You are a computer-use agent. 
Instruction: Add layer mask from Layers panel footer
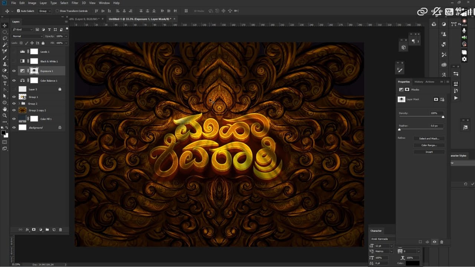pyautogui.click(x=34, y=230)
